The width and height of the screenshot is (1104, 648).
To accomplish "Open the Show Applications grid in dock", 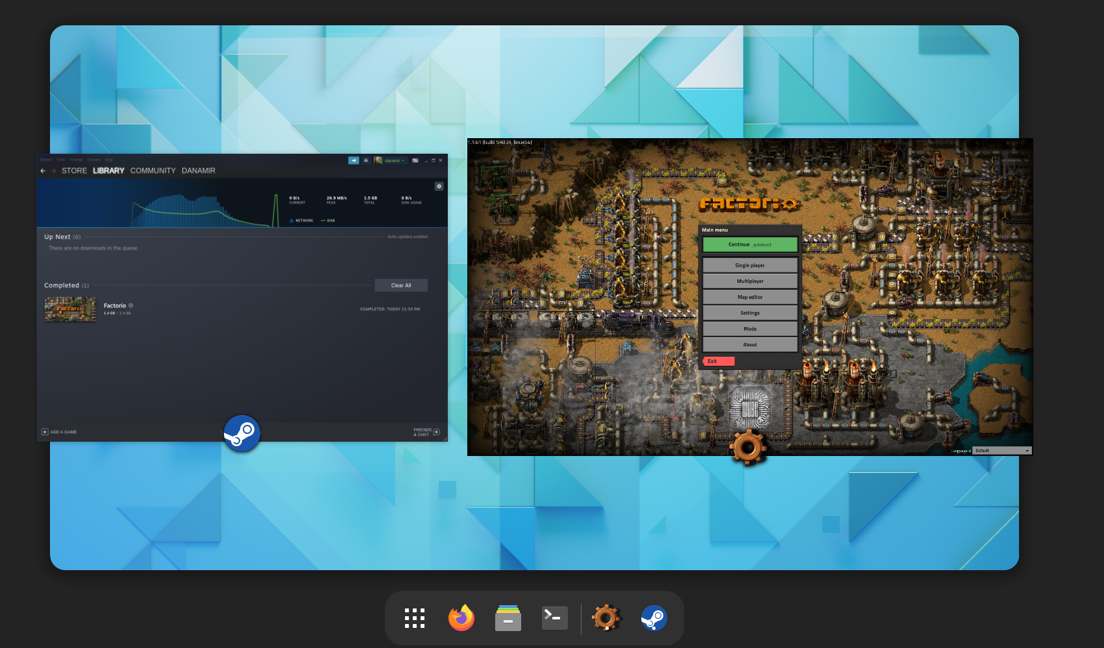I will (x=414, y=618).
